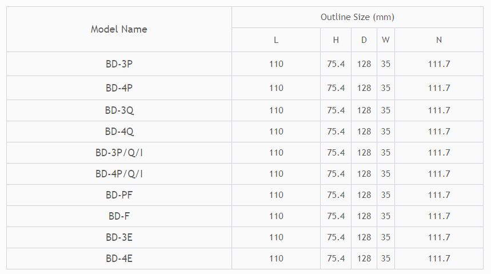Viewport: 491px width, 274px height.
Task: Select the N value 111.7 in BD-4E row
Action: click(x=439, y=259)
